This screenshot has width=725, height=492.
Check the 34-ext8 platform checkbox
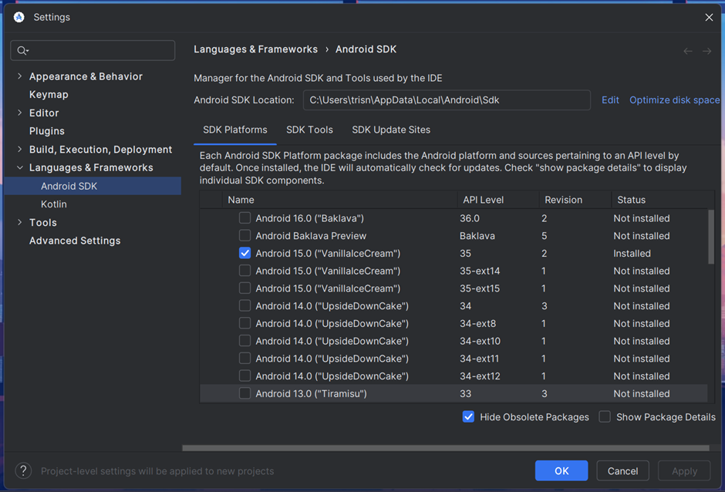[x=244, y=323]
